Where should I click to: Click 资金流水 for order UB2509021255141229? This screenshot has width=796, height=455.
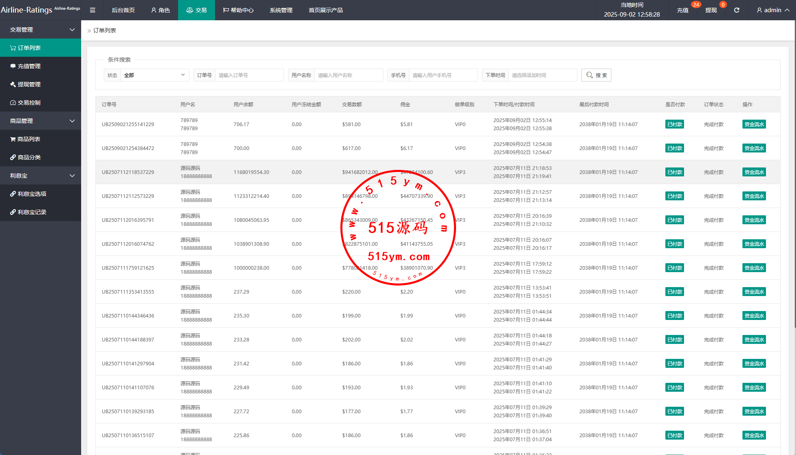754,124
